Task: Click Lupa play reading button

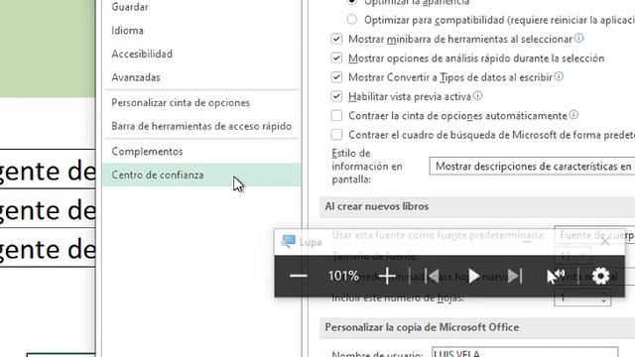Action: (x=473, y=276)
